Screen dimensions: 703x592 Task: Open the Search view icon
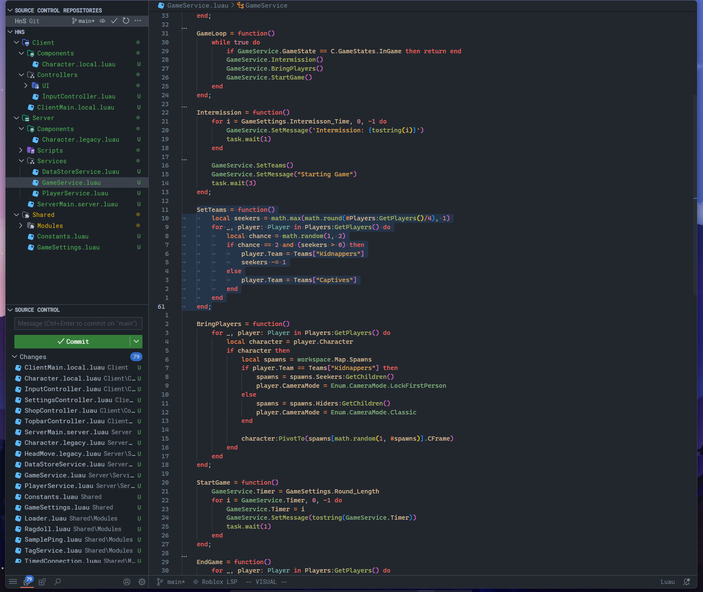pyautogui.click(x=58, y=582)
